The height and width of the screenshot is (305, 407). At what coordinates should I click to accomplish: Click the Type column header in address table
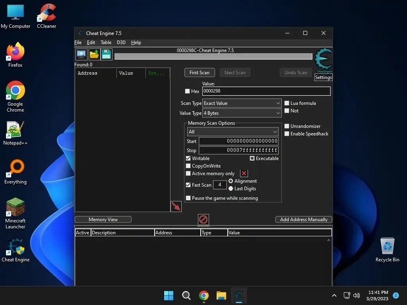click(214, 233)
